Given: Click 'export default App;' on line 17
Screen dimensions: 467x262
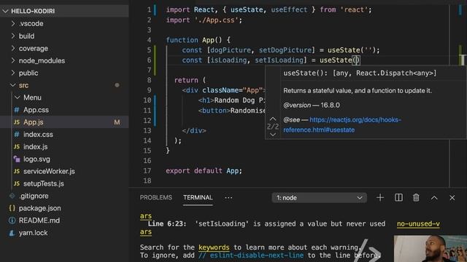Looking at the screenshot, I should pyautogui.click(x=204, y=171).
